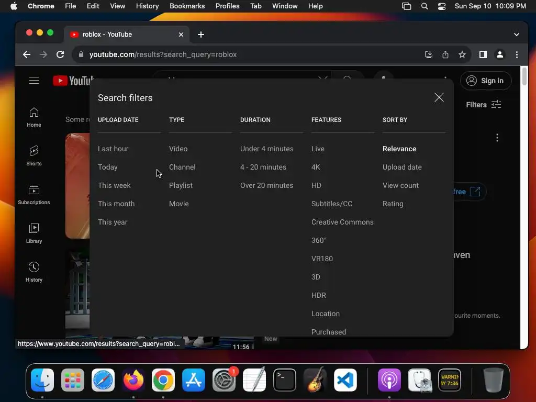Open Visual Studio Code from Dock
This screenshot has height=402, width=536.
(x=345, y=380)
